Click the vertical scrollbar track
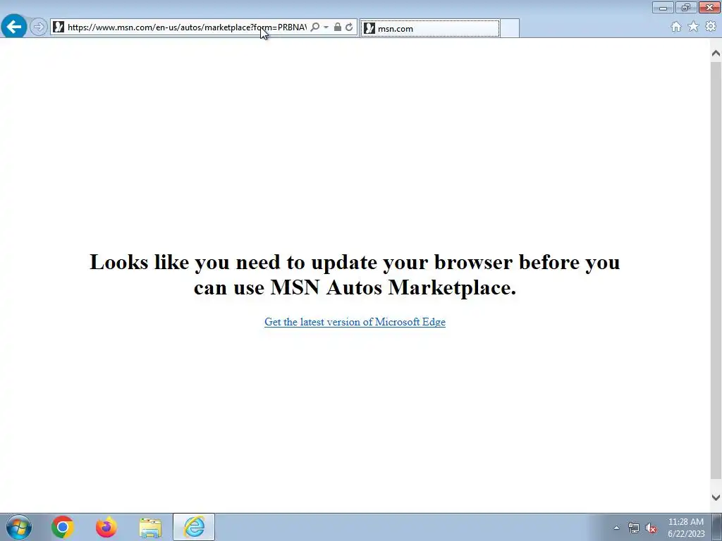This screenshot has width=722, height=541. (x=716, y=270)
